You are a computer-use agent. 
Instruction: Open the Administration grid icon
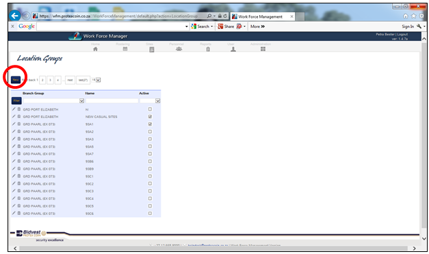(263, 49)
